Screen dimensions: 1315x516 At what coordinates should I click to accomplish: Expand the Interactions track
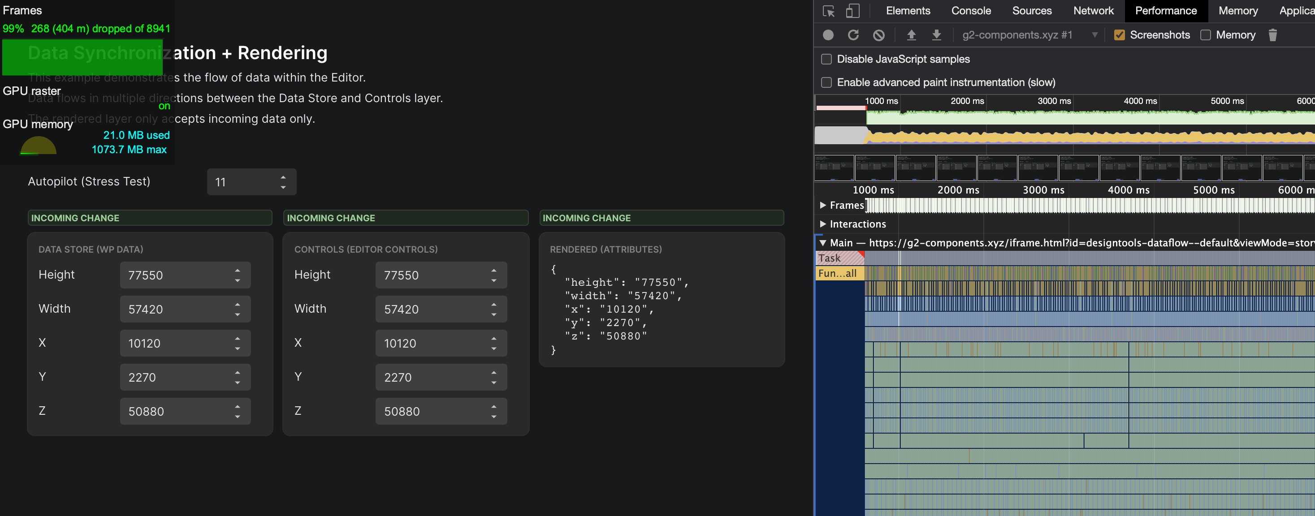[x=823, y=224]
